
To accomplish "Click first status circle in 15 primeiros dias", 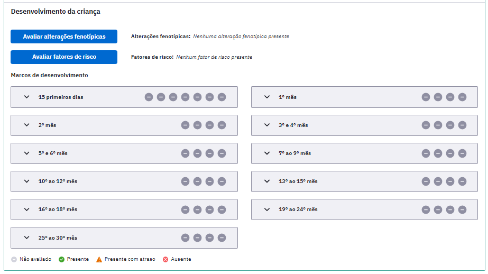I will pos(149,97).
